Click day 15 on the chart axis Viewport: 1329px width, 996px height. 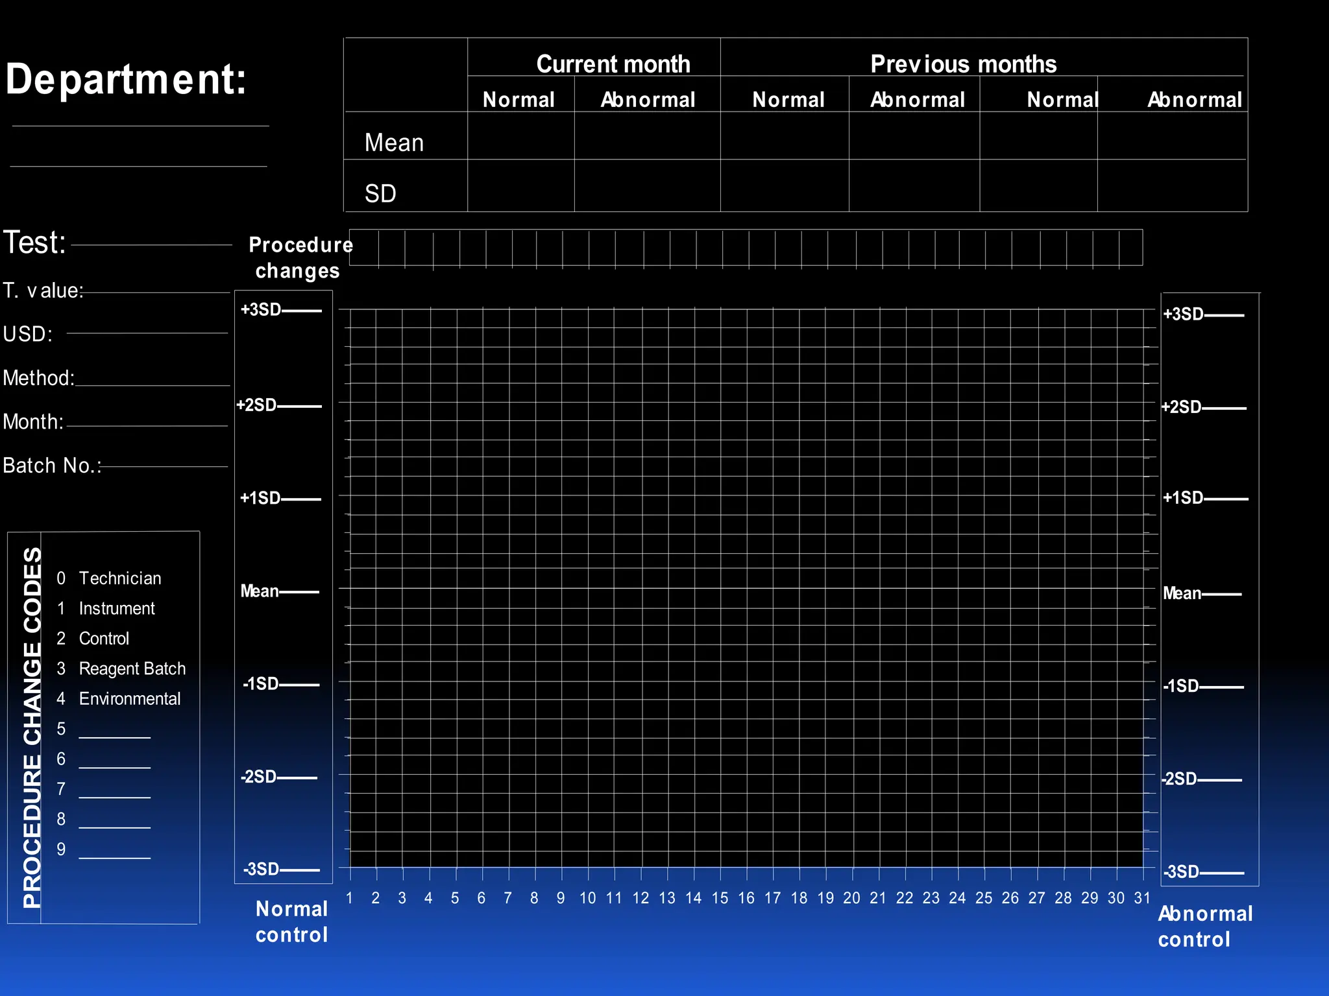click(720, 898)
